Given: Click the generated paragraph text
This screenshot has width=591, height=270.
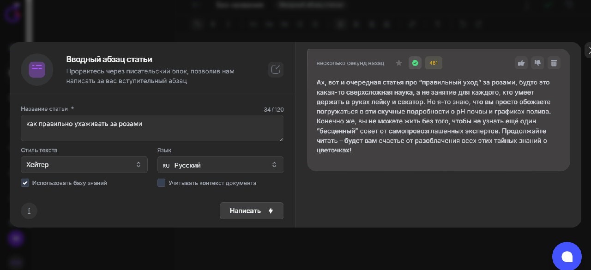Looking at the screenshot, I should [433, 116].
